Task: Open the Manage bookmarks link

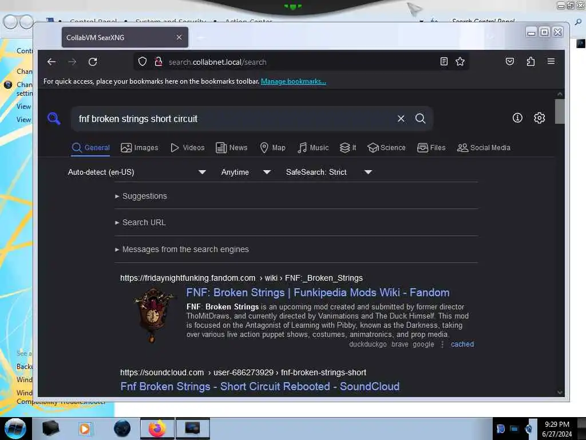Action: tap(294, 81)
